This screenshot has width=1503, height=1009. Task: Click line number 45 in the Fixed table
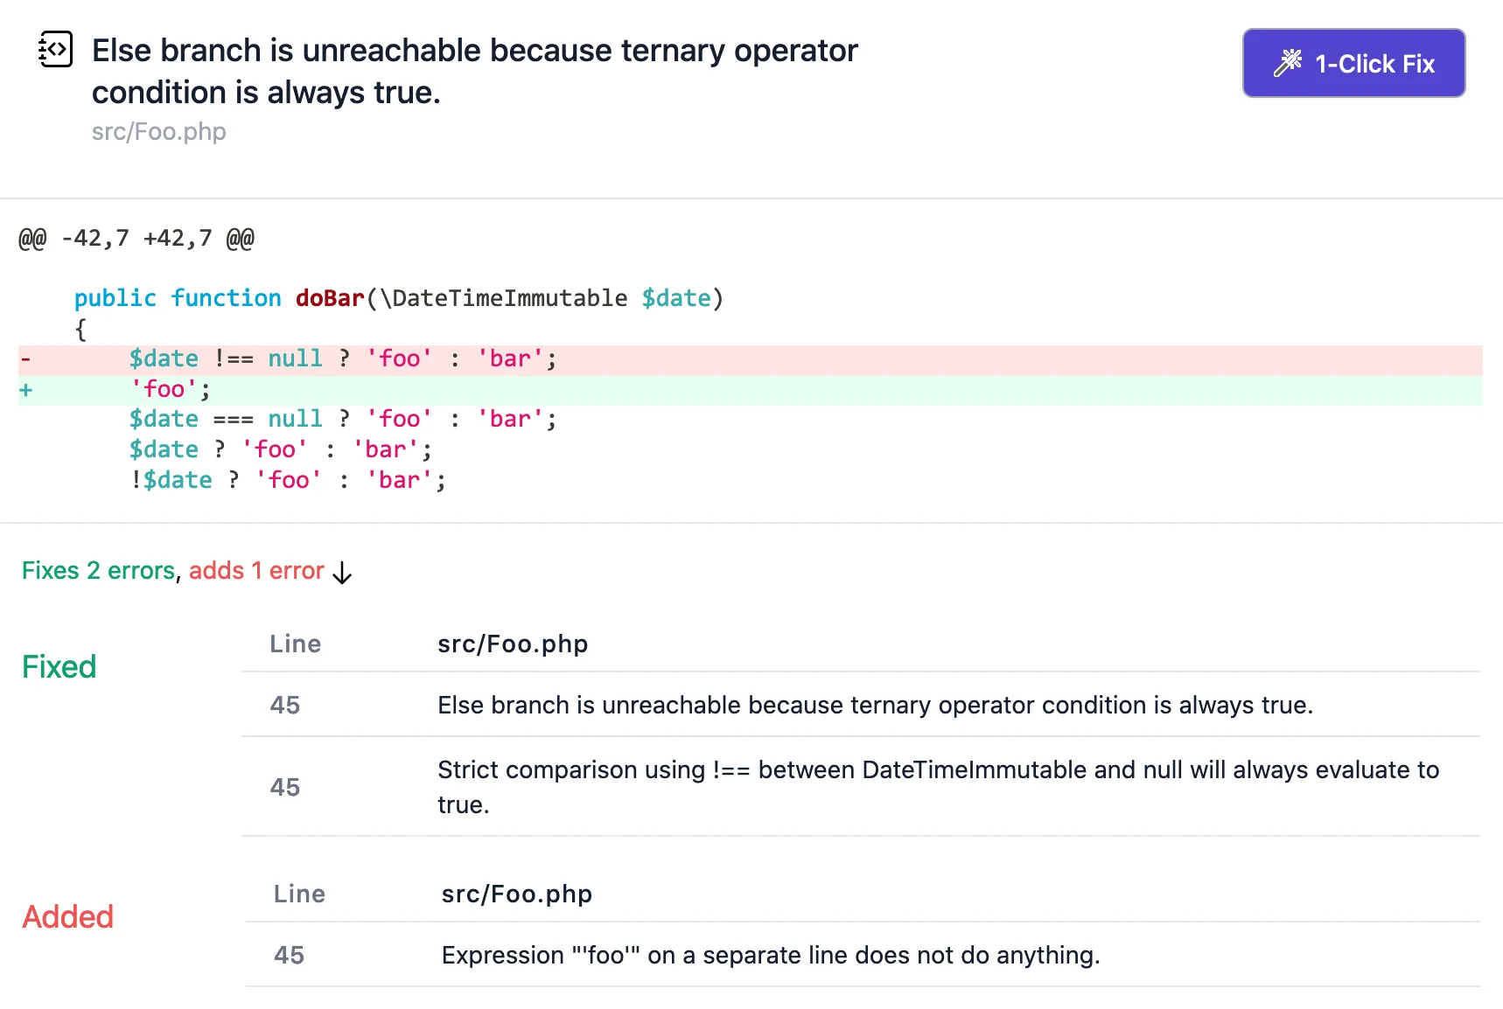pyautogui.click(x=285, y=705)
